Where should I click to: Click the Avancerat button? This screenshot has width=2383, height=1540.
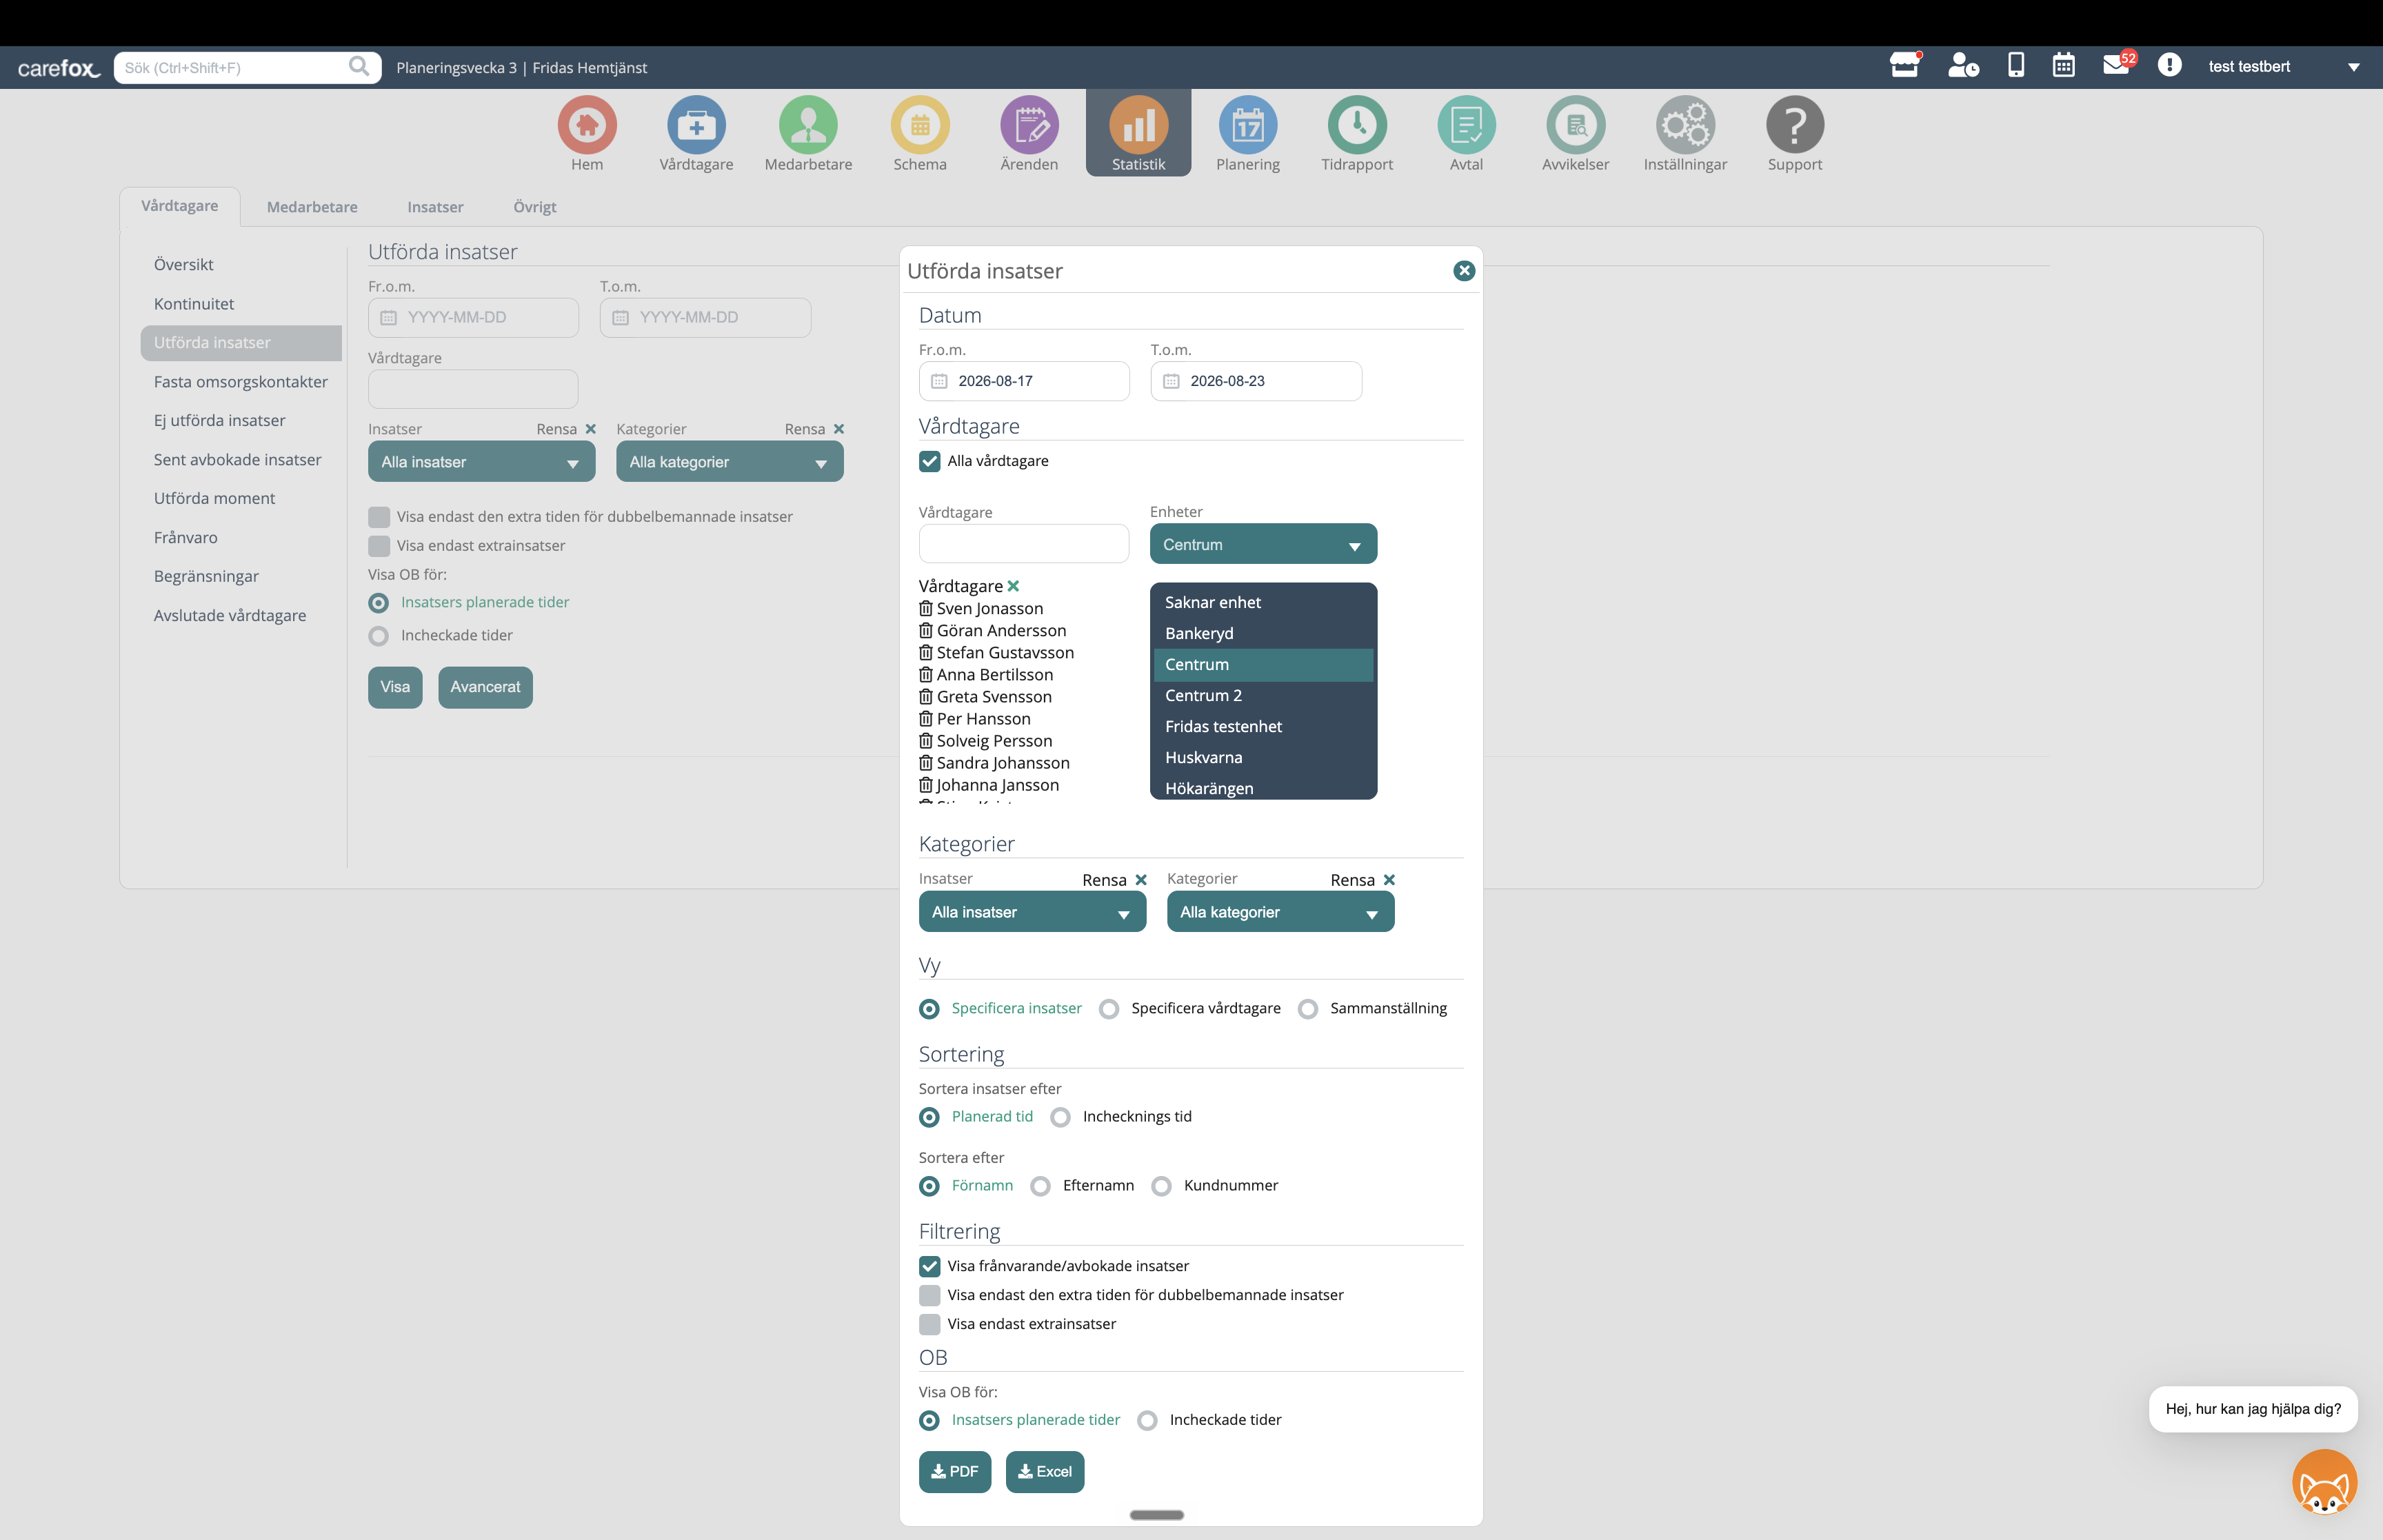(x=485, y=687)
